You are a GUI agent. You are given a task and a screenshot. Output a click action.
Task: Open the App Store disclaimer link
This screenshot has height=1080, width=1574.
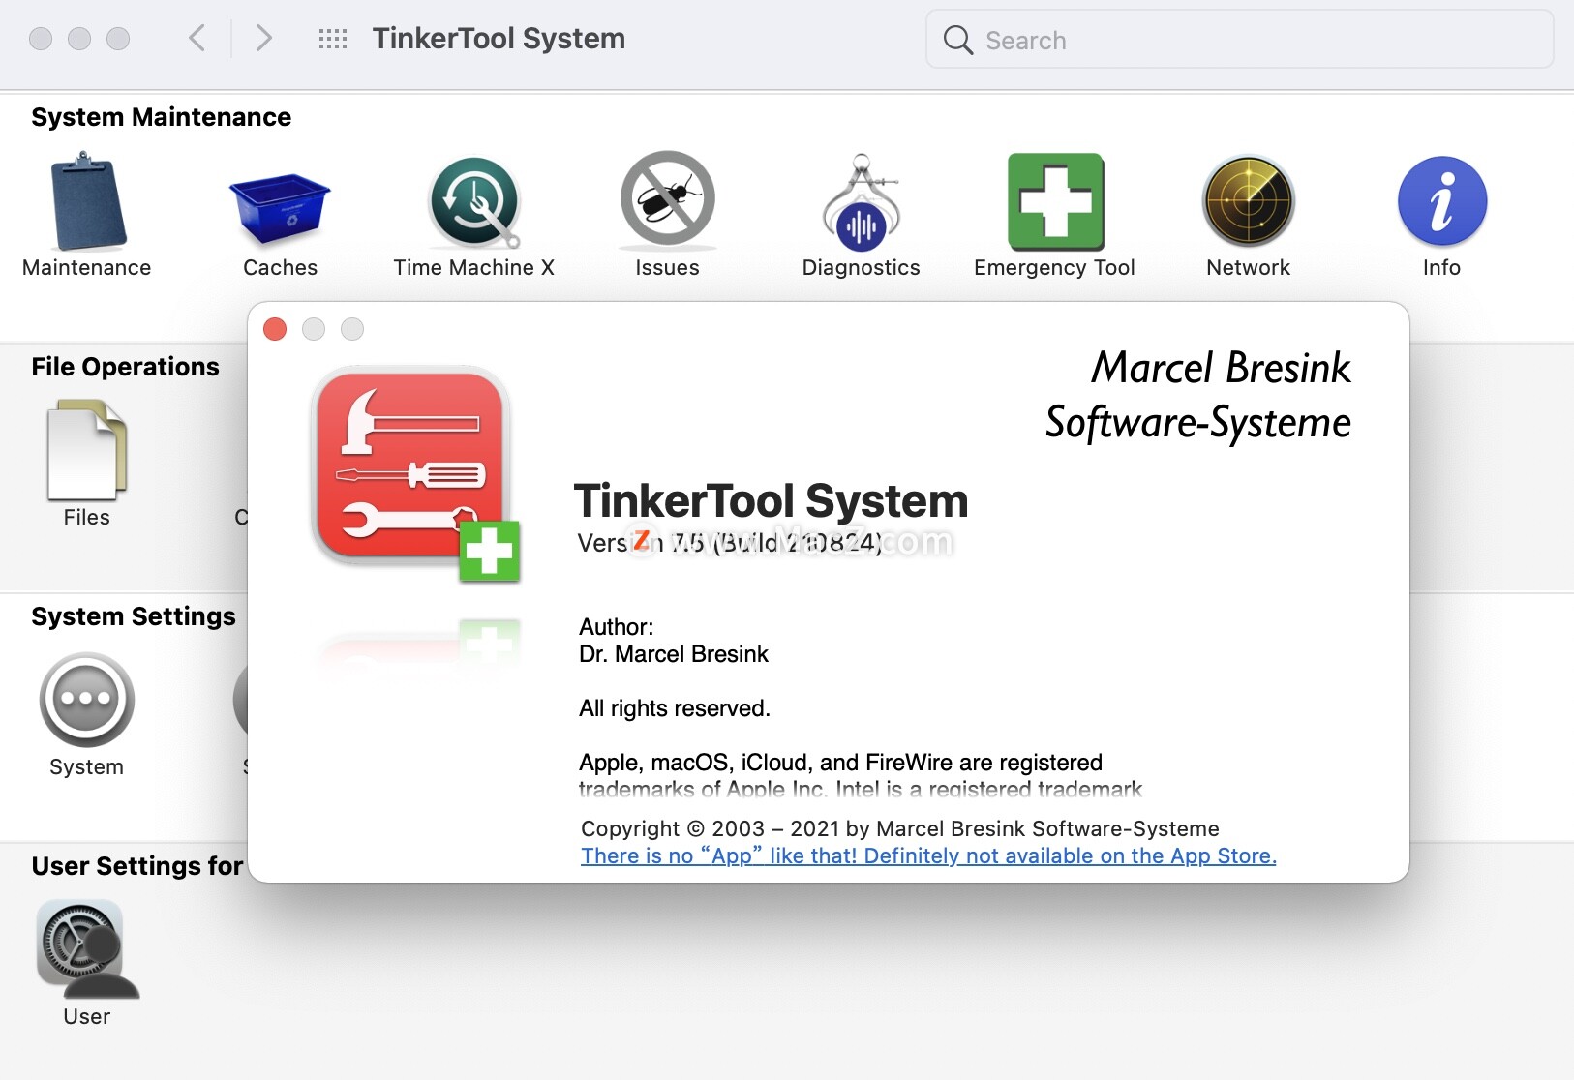click(928, 855)
